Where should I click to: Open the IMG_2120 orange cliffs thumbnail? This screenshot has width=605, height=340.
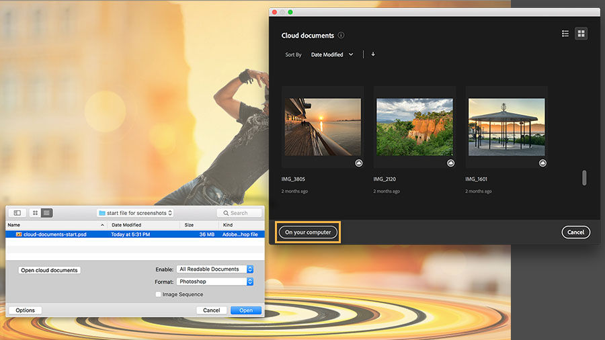tap(414, 127)
